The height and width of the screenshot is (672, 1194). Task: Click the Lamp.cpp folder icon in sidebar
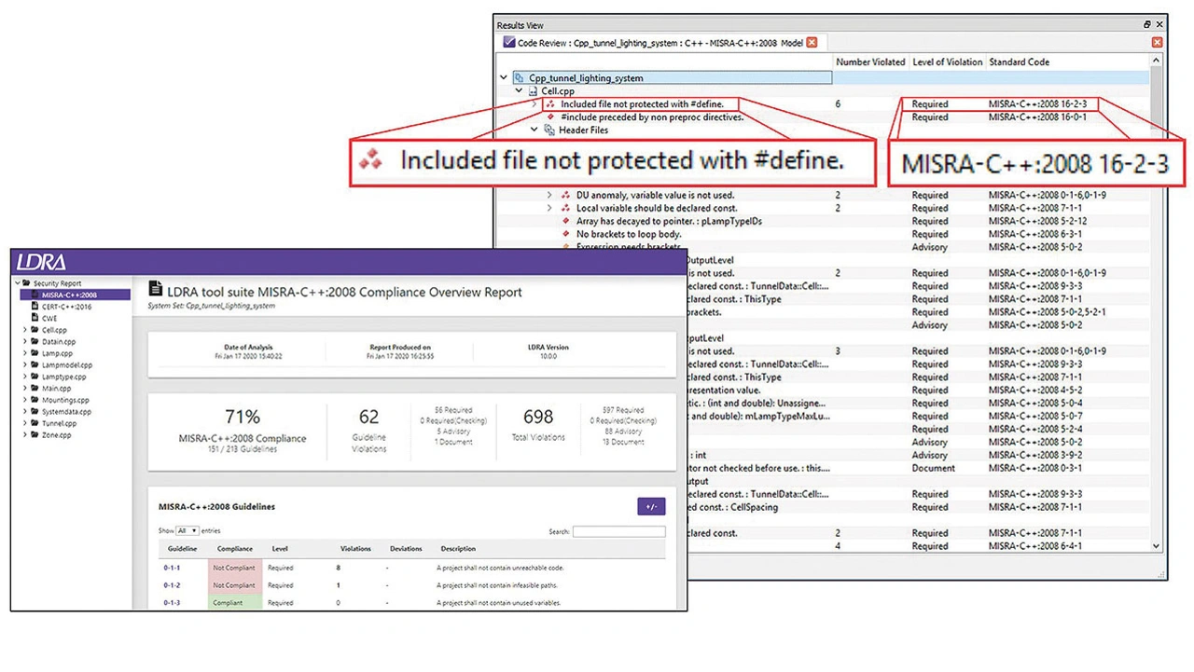[x=35, y=353]
